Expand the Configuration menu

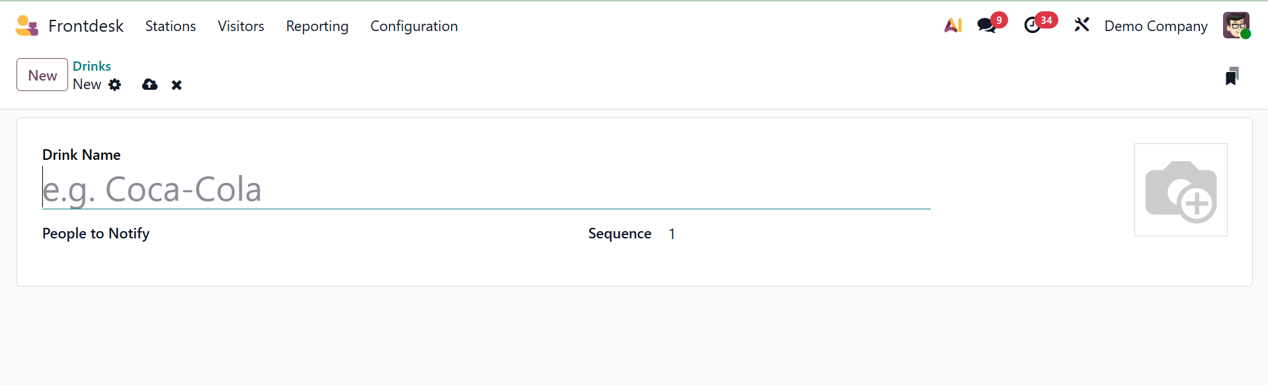(414, 26)
